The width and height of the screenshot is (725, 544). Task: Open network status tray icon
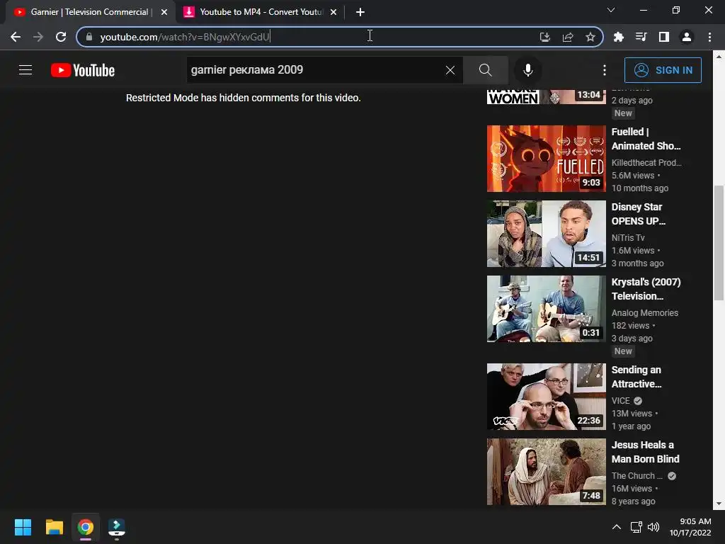(636, 527)
